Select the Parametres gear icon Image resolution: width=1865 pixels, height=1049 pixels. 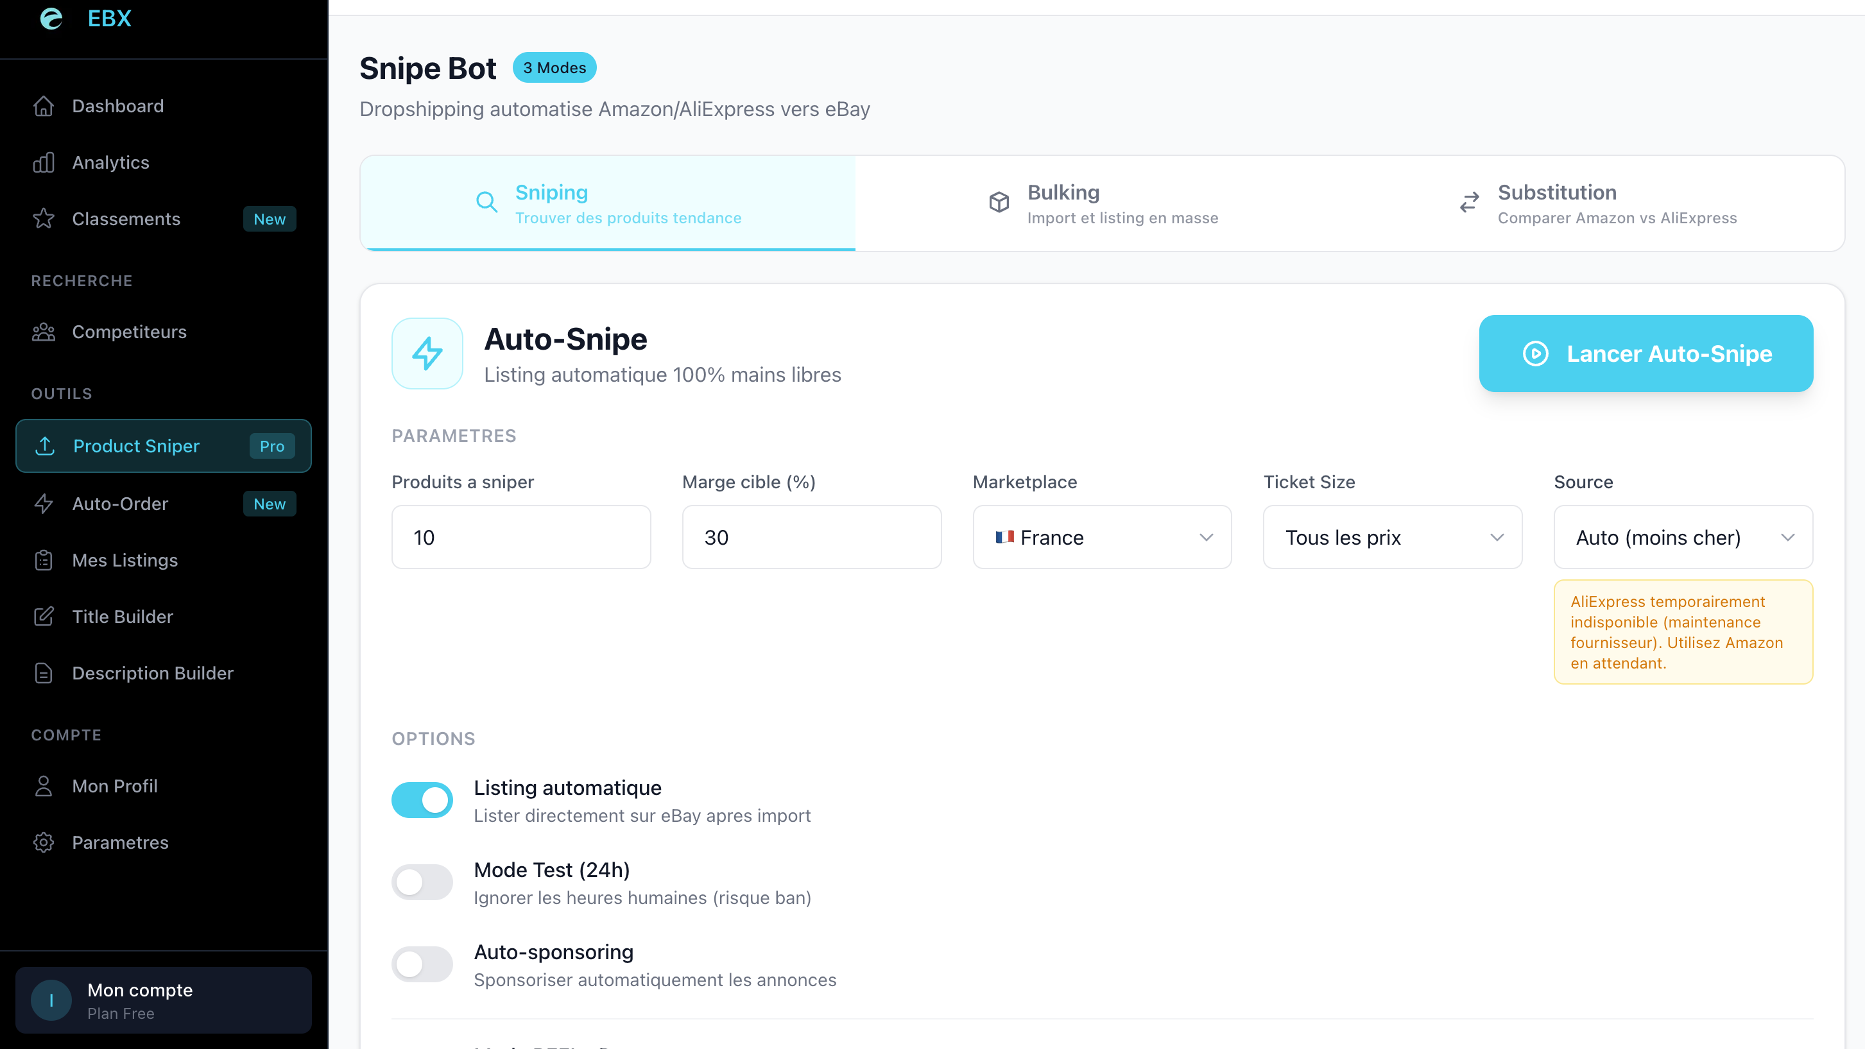click(x=44, y=842)
